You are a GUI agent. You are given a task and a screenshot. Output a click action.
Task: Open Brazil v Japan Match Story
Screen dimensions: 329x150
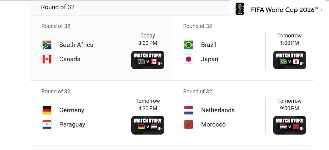pyautogui.click(x=290, y=60)
